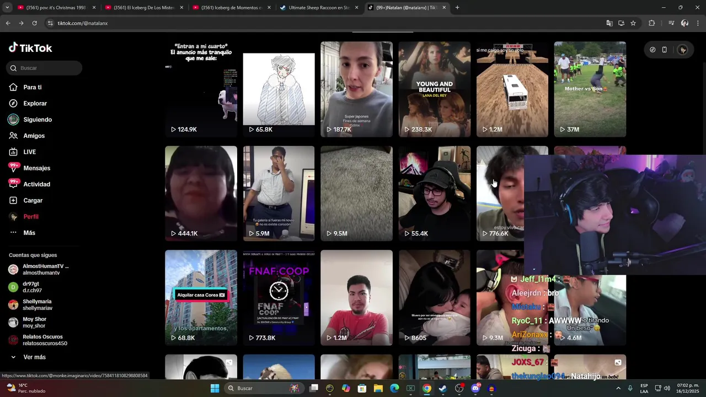This screenshot has height=397, width=706.
Task: Open the Alquilar casa Corea video
Action: [201, 298]
